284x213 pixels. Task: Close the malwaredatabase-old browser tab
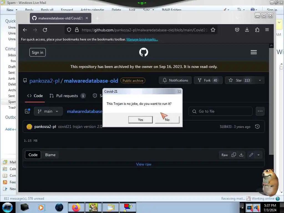tap(87, 18)
